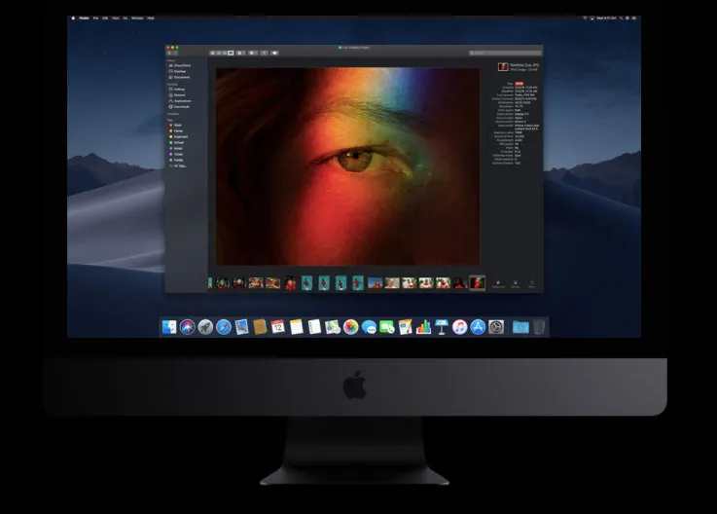The width and height of the screenshot is (717, 514).
Task: Select the yellow Important tag
Action: pos(178,137)
